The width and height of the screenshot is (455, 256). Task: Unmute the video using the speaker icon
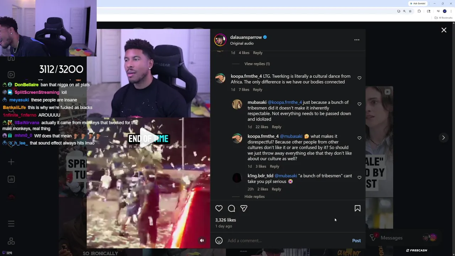click(202, 240)
